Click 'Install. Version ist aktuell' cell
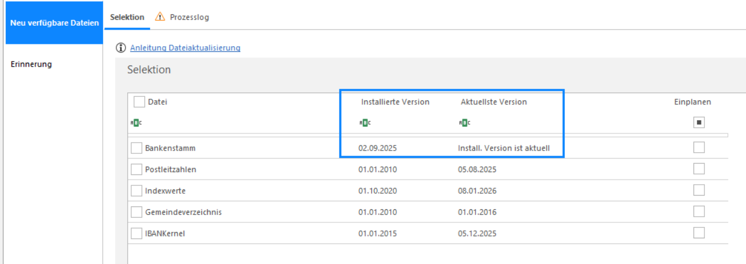 pos(504,148)
